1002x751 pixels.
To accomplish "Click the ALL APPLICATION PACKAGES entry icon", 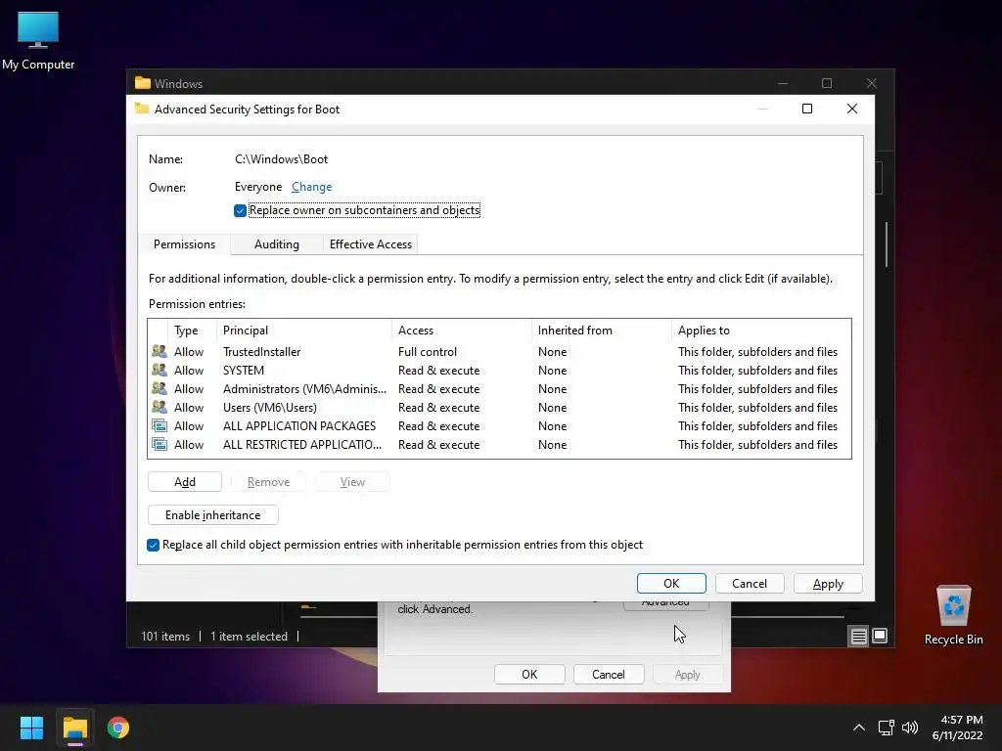I will (x=159, y=425).
